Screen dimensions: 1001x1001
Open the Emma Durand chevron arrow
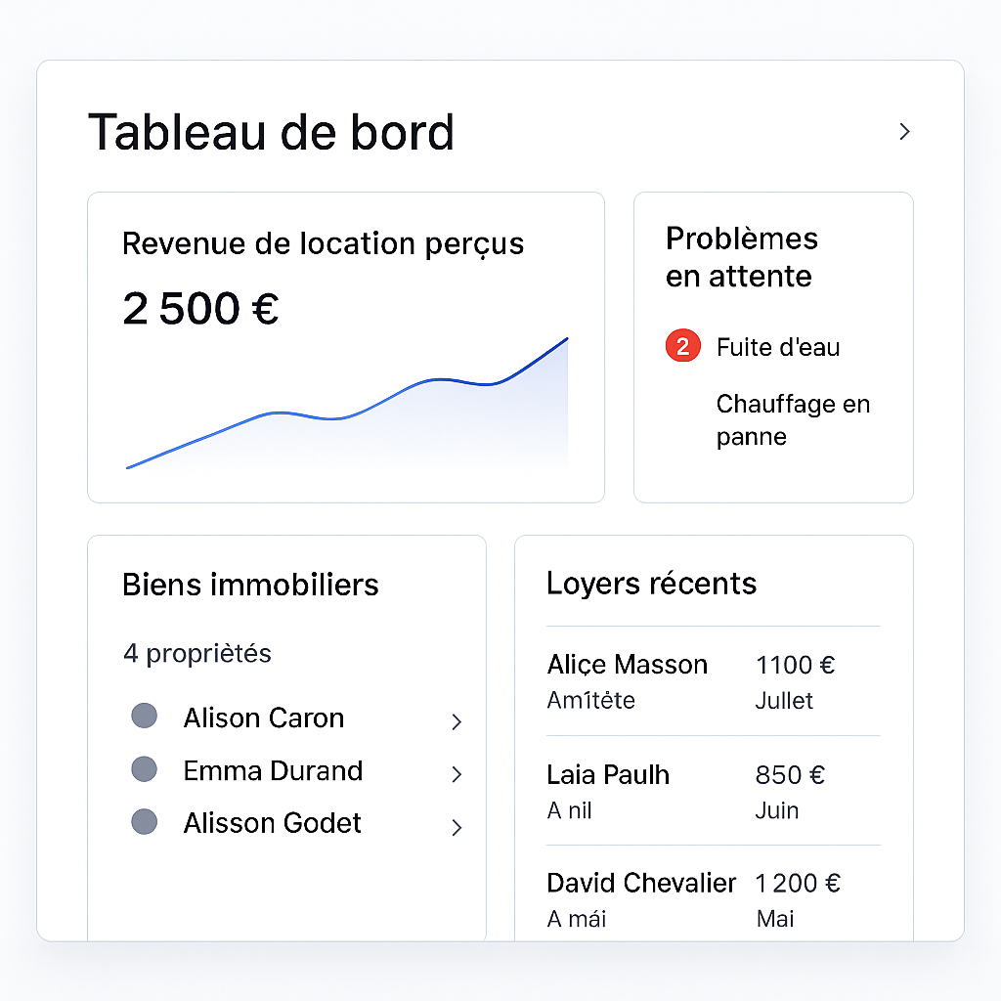[456, 774]
